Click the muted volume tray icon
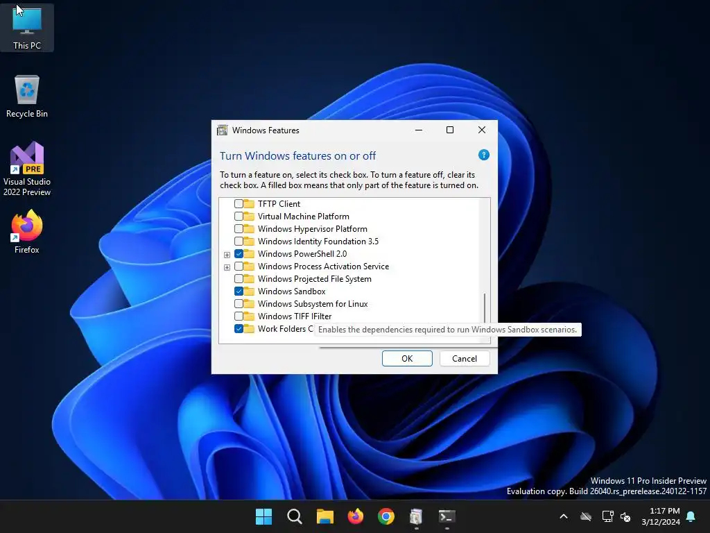 click(625, 516)
